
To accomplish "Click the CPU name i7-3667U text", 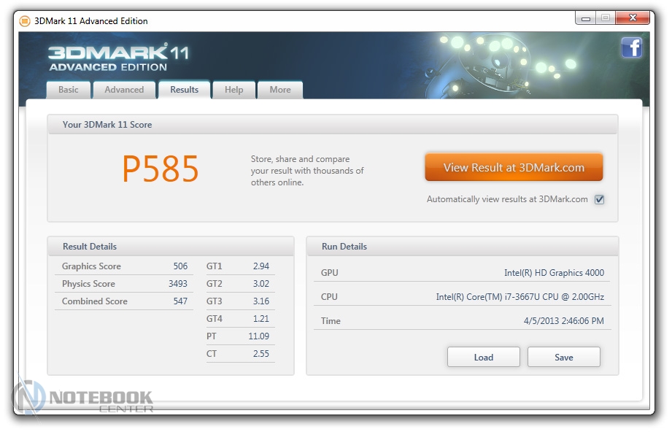I will coord(520,296).
